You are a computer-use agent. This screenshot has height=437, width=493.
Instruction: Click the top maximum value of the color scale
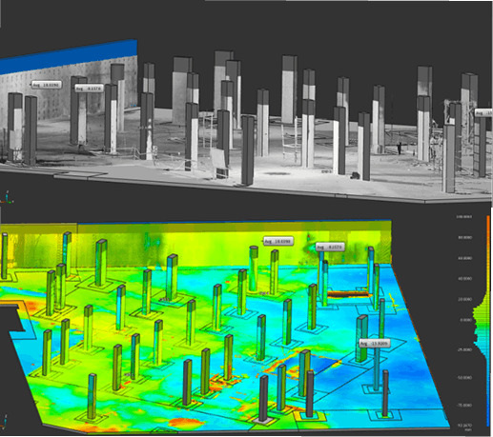464,217
